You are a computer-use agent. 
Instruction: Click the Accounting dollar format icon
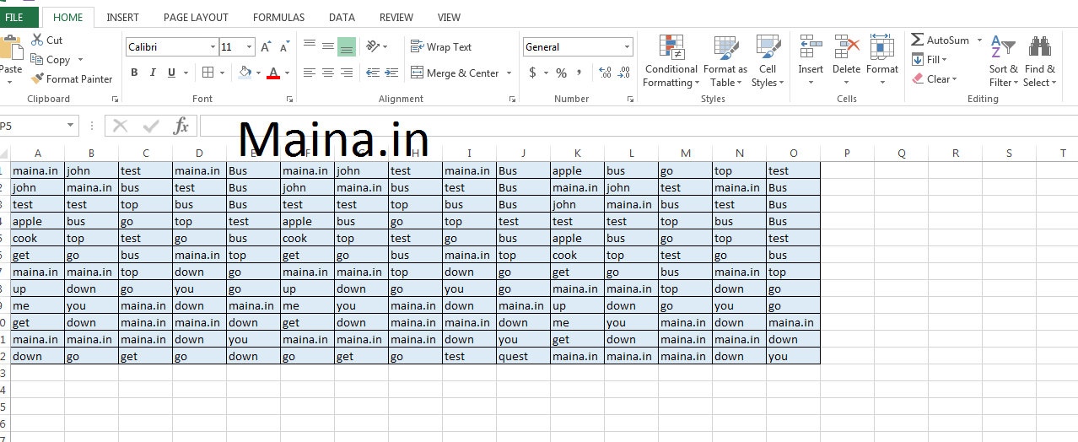click(532, 73)
